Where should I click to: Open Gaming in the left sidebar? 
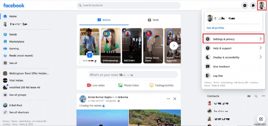pyautogui.click(x=14, y=48)
